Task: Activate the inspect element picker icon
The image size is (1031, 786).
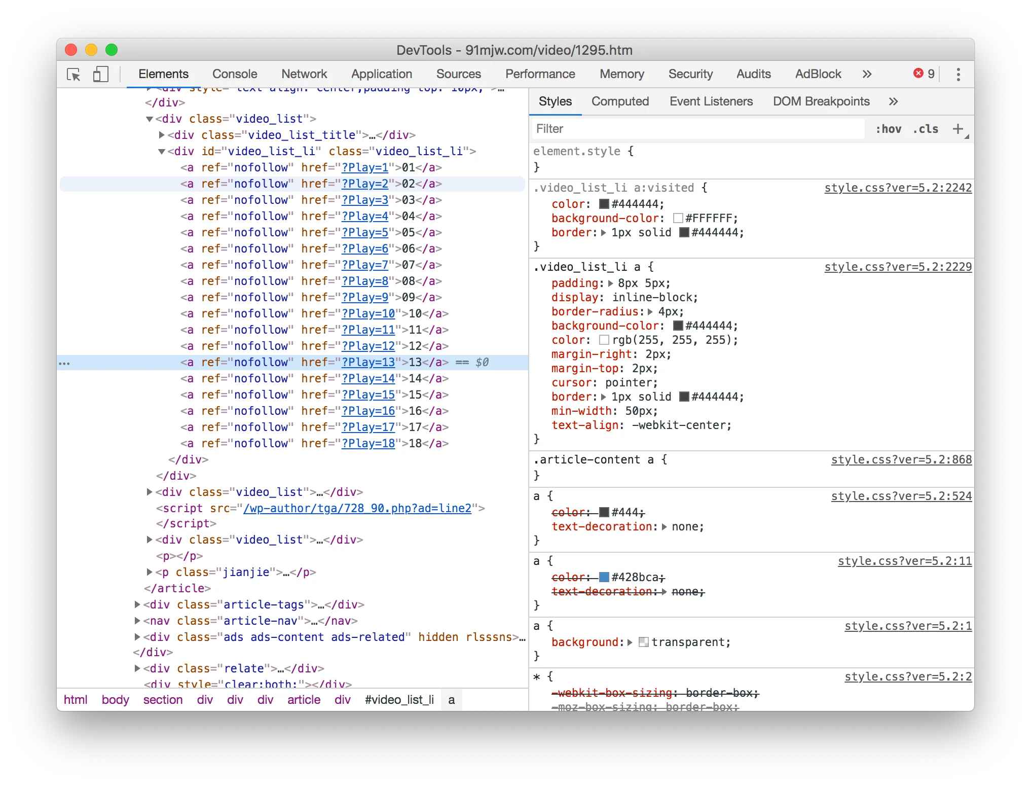Action: coord(74,75)
